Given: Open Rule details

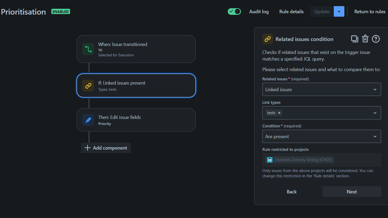Looking at the screenshot, I should [x=291, y=12].
